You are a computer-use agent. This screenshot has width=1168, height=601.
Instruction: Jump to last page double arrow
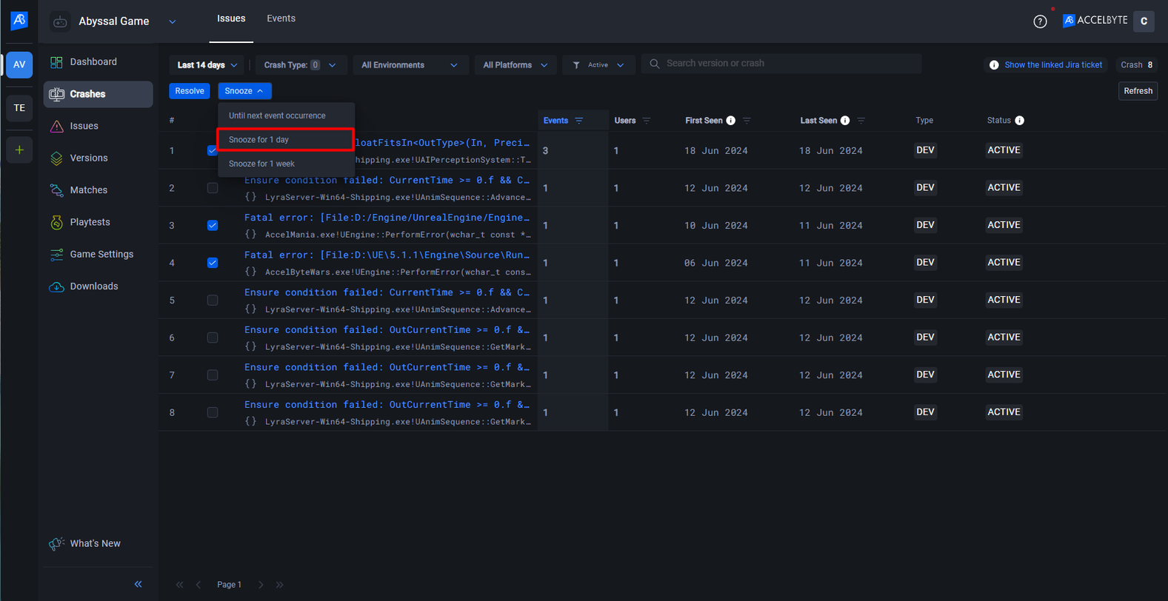click(279, 585)
